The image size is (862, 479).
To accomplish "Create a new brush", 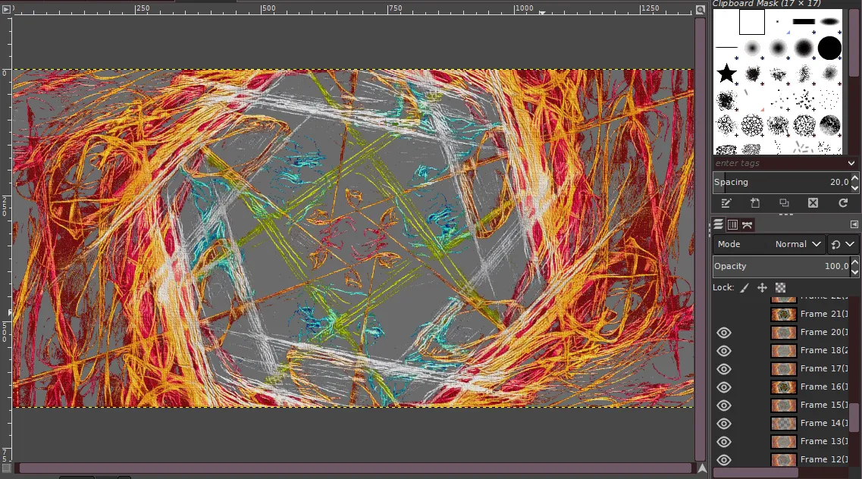I will [755, 203].
